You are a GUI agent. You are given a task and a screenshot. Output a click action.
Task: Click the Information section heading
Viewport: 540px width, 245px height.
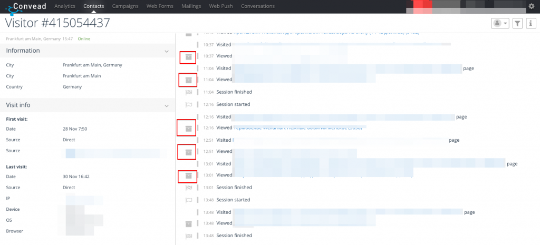click(x=23, y=51)
